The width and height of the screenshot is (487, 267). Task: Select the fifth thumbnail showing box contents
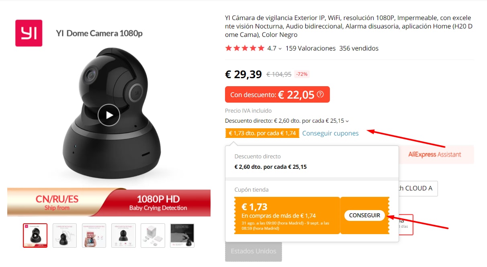[x=153, y=235]
